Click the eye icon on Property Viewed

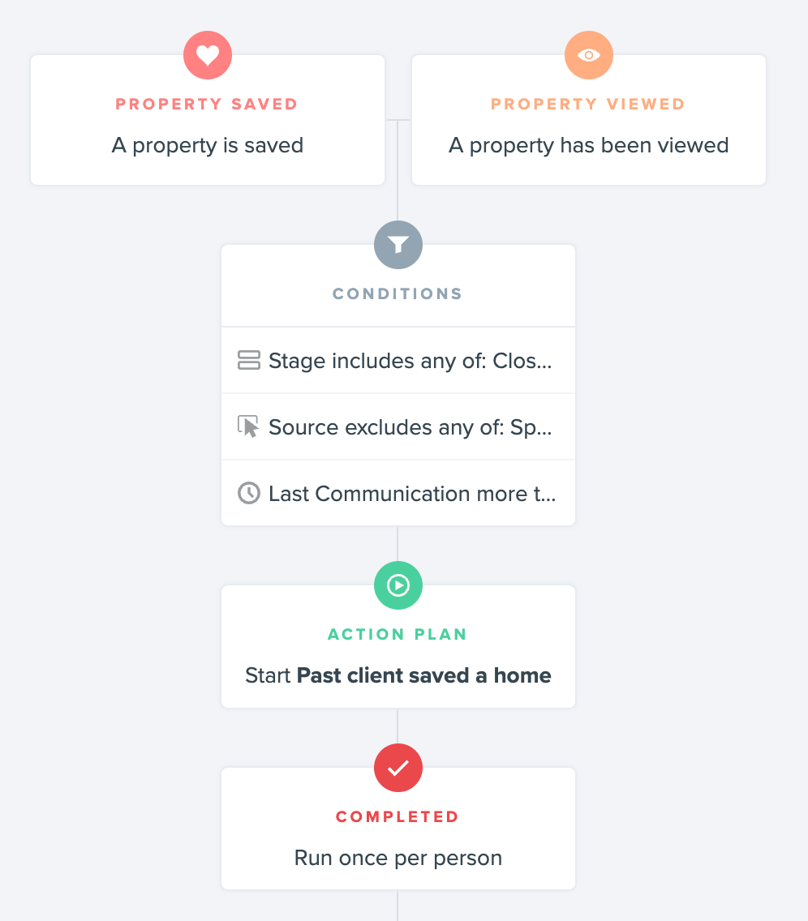pos(589,55)
